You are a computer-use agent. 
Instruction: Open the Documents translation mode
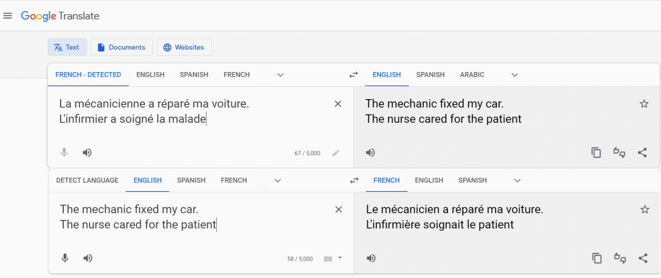tap(121, 47)
